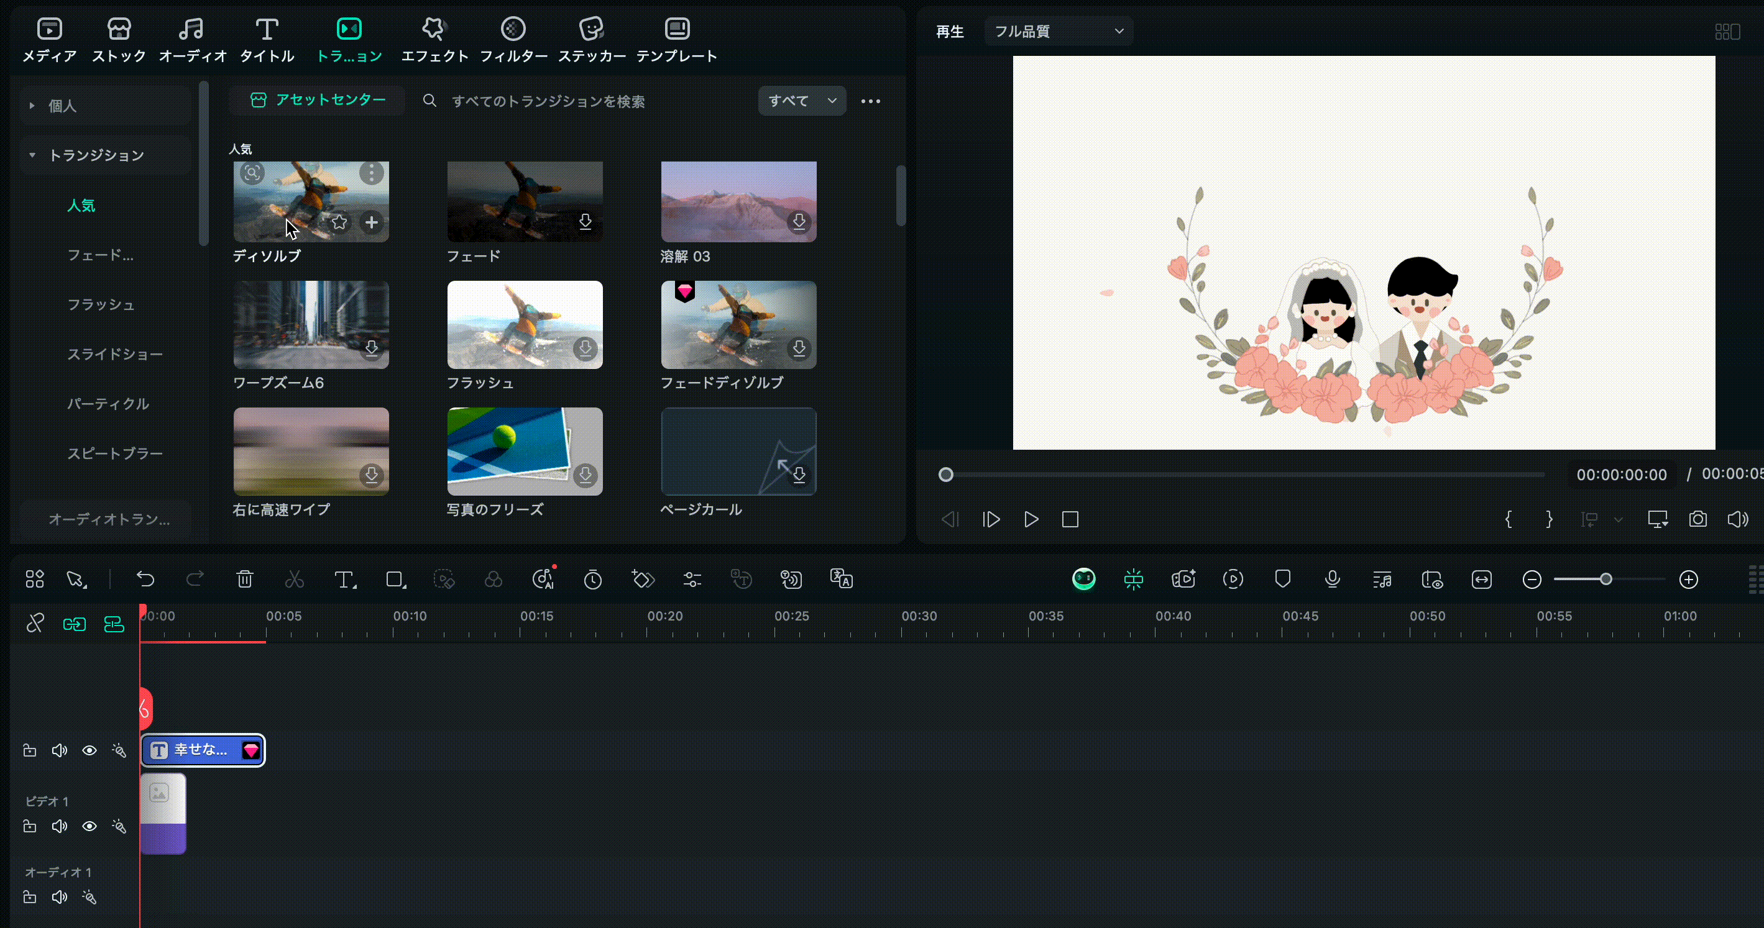Screen dimensions: 1764x928
Task: Open display settings monitor icon
Action: coord(1657,519)
